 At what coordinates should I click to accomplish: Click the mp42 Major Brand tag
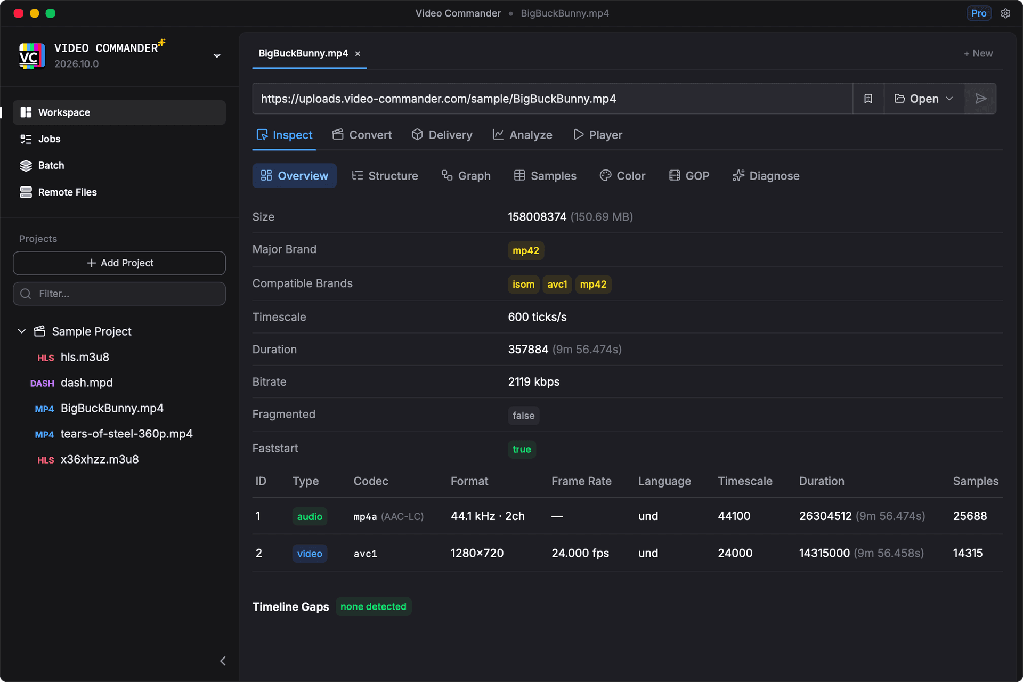[526, 250]
